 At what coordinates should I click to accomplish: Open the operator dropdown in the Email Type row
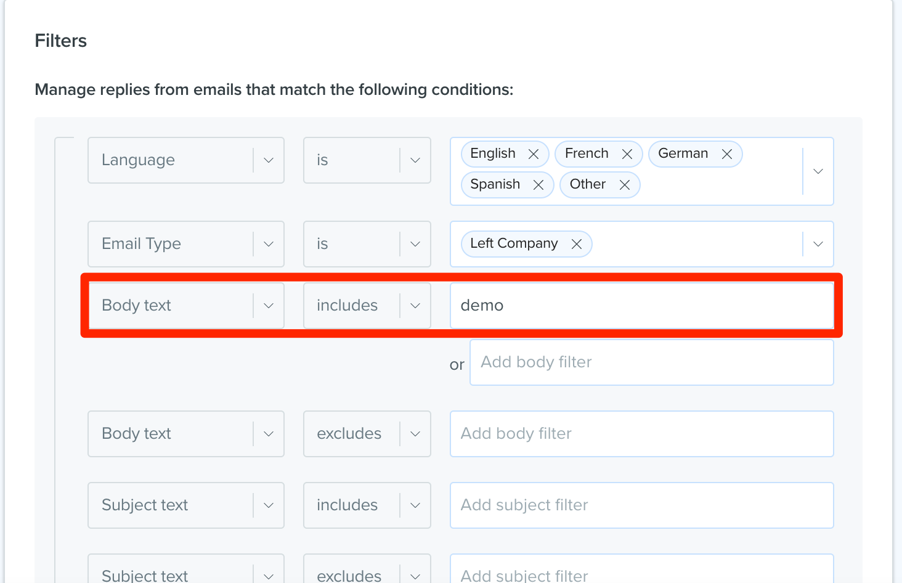click(x=367, y=244)
